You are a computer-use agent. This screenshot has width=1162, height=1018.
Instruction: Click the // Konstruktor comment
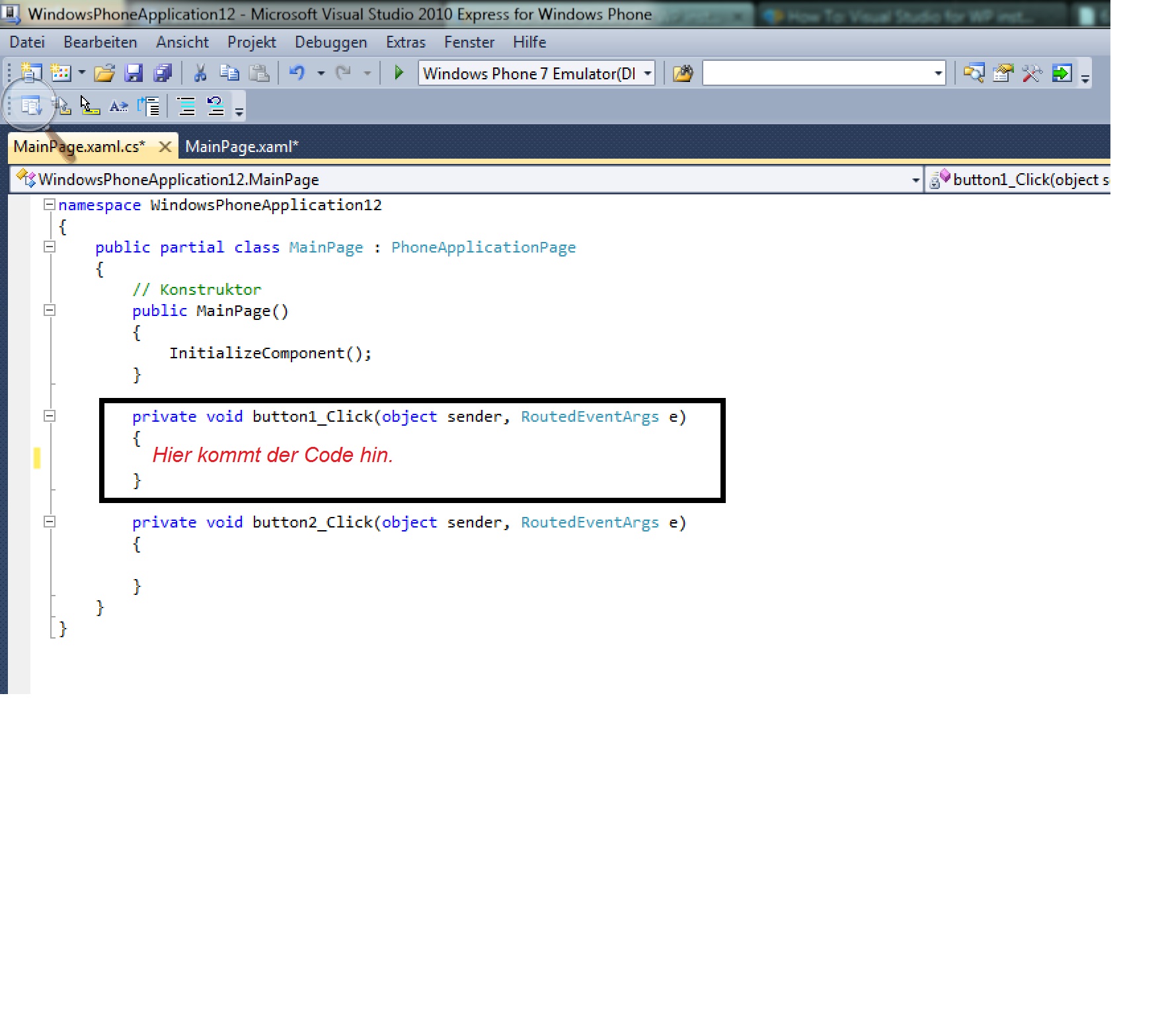(x=196, y=290)
